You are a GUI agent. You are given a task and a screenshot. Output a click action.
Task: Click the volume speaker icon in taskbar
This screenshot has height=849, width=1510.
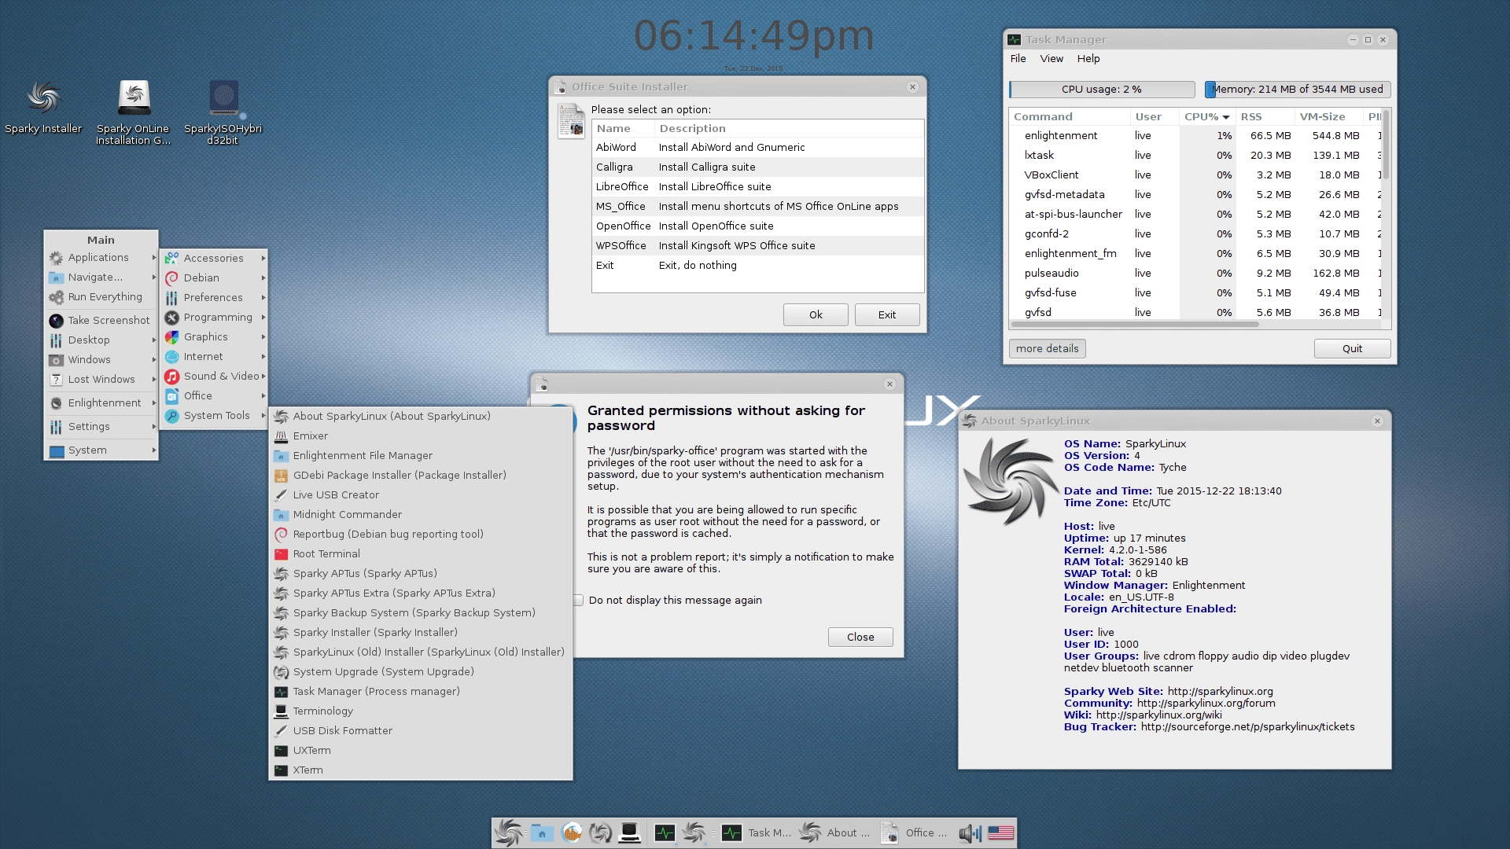pos(970,833)
